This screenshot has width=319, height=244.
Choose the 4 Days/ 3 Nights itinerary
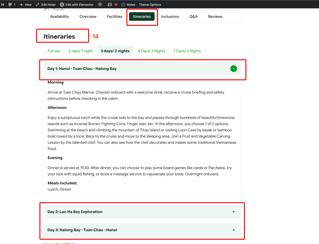(151, 51)
